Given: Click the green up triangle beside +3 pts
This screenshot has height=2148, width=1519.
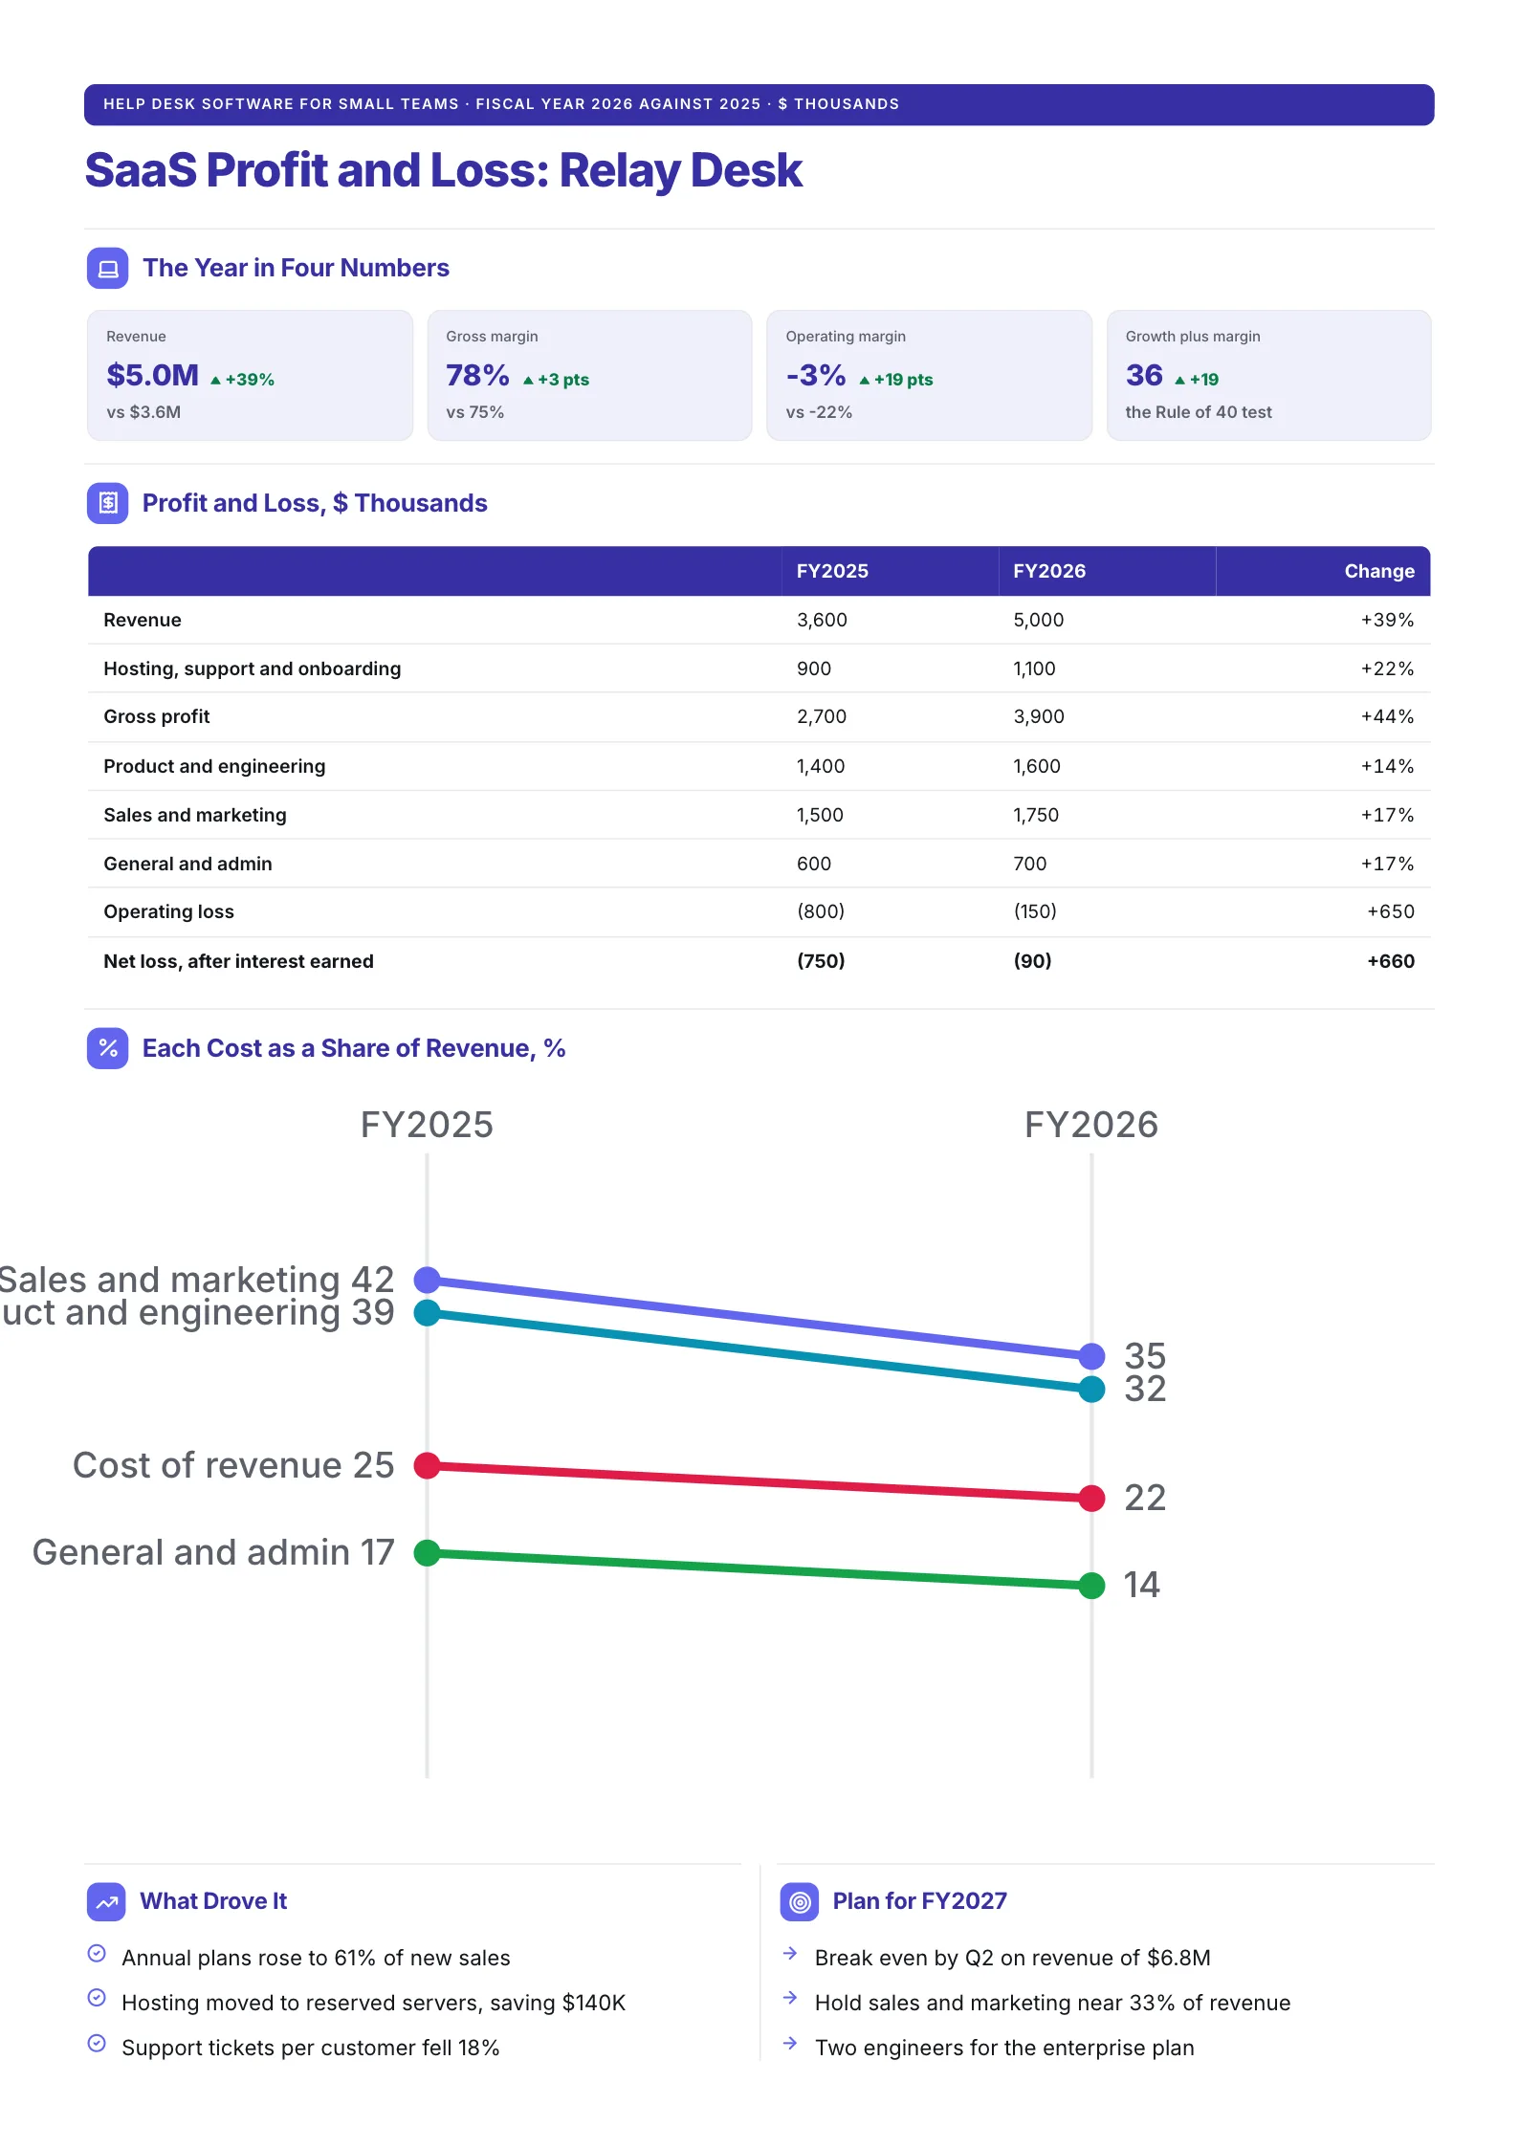Looking at the screenshot, I should [528, 381].
